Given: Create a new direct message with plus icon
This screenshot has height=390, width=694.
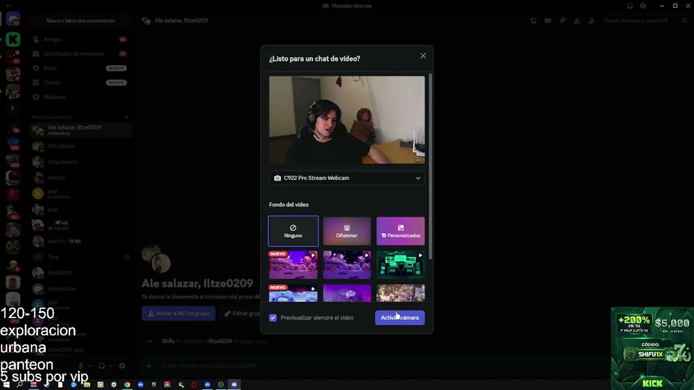Looking at the screenshot, I should point(127,117).
